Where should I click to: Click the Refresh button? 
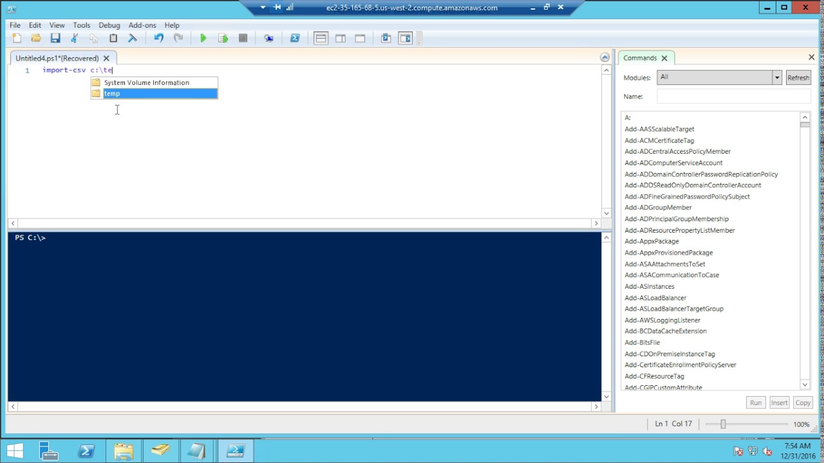click(x=798, y=77)
